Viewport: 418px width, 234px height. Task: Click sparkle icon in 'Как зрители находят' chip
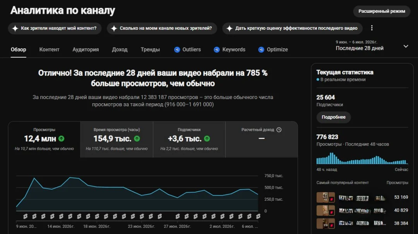point(15,28)
